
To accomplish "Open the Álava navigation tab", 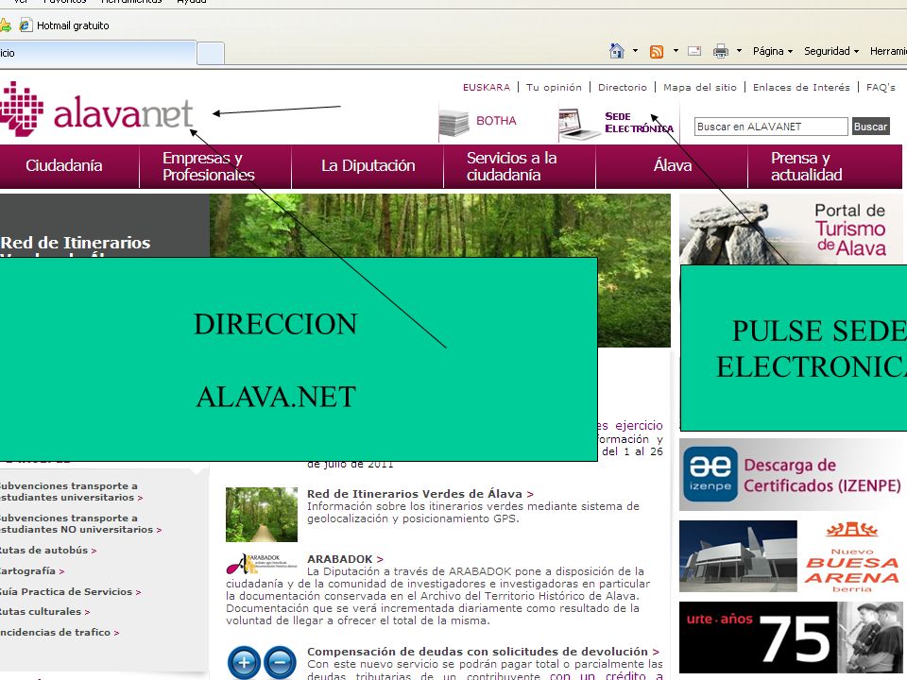I will click(672, 166).
